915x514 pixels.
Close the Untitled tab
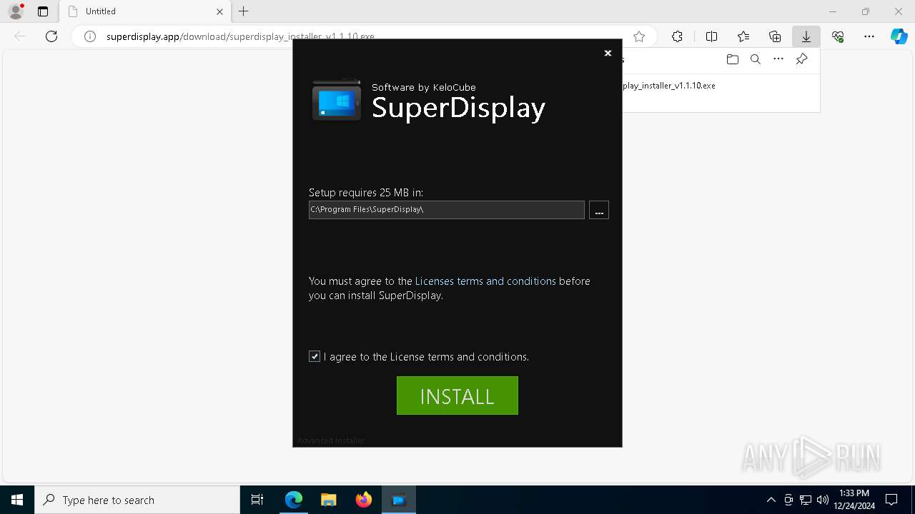coord(219,11)
